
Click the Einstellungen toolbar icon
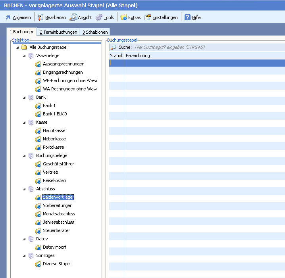[x=148, y=17]
